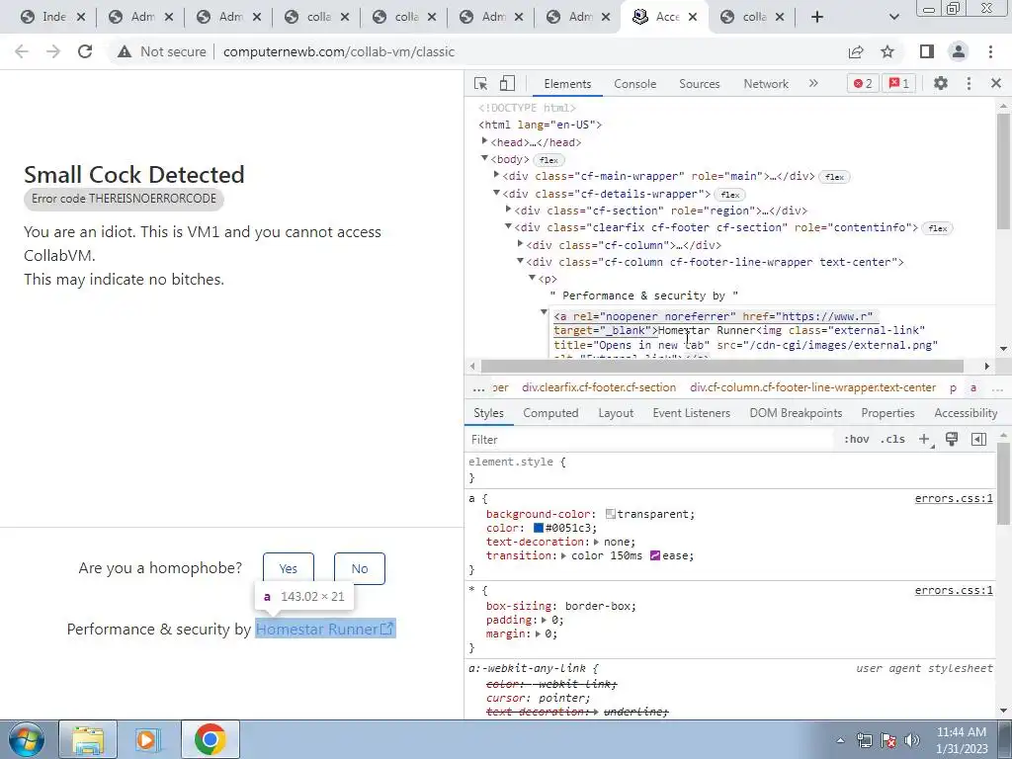This screenshot has width=1012, height=759.
Task: Click the errors count badge showing 2
Action: pyautogui.click(x=863, y=83)
